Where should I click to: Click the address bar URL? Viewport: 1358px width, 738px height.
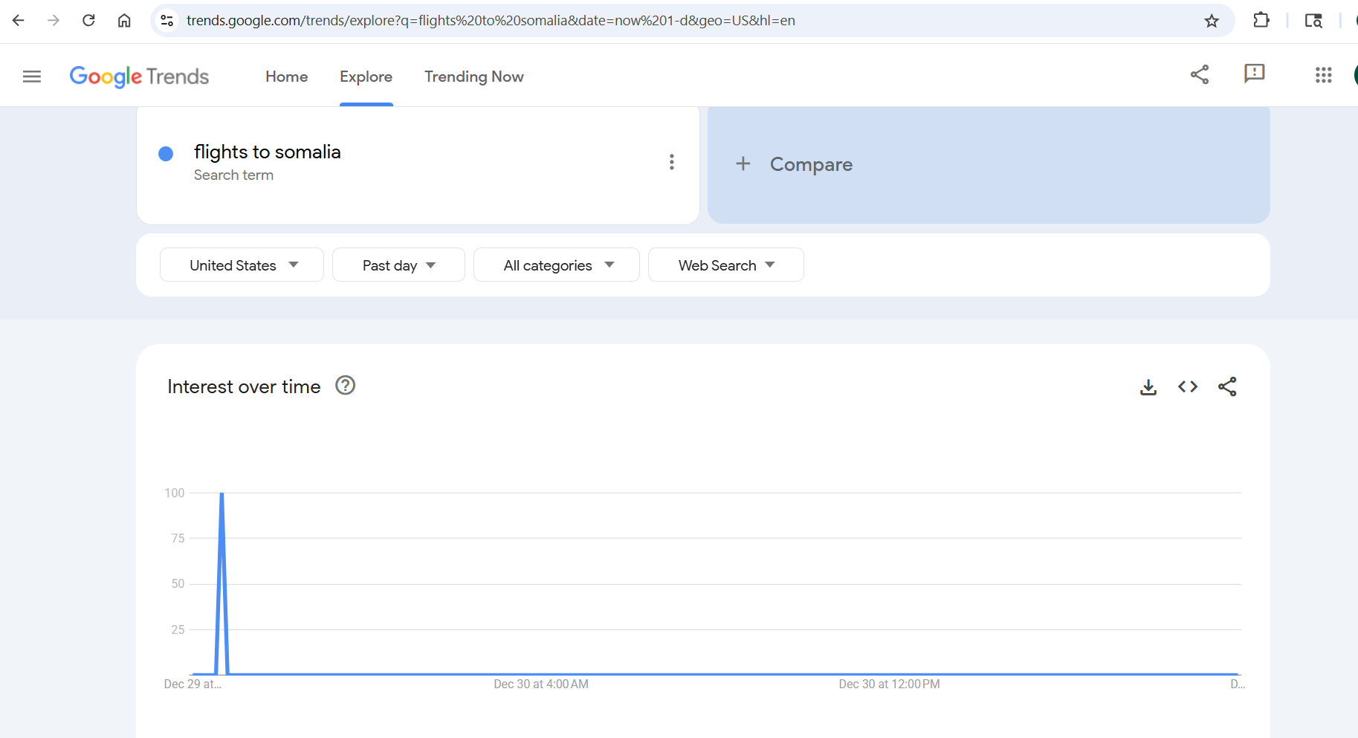(491, 21)
